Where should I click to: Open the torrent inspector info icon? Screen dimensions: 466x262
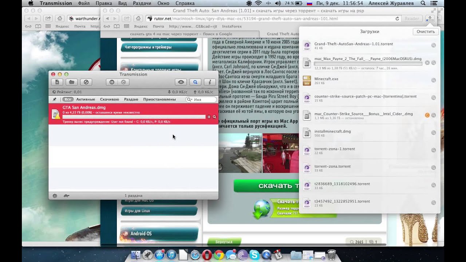(210, 82)
